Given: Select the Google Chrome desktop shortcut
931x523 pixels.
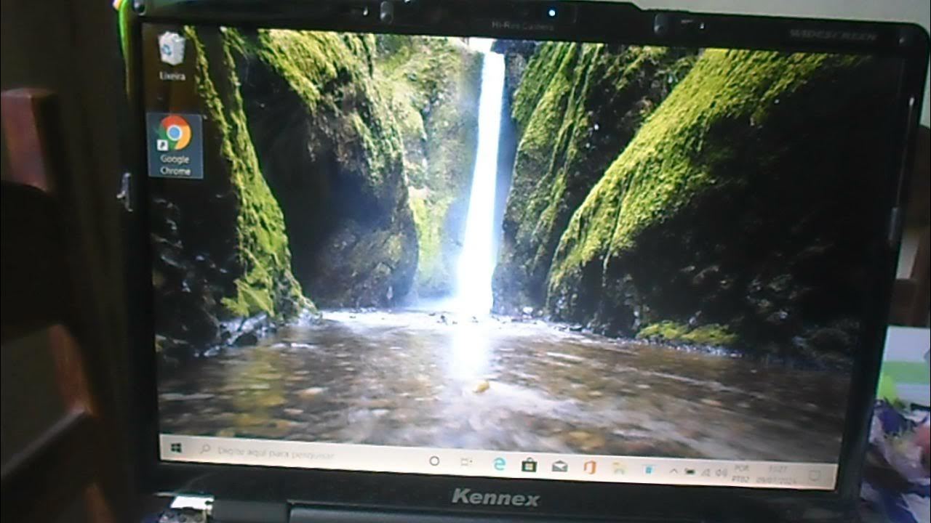Looking at the screenshot, I should click(175, 145).
